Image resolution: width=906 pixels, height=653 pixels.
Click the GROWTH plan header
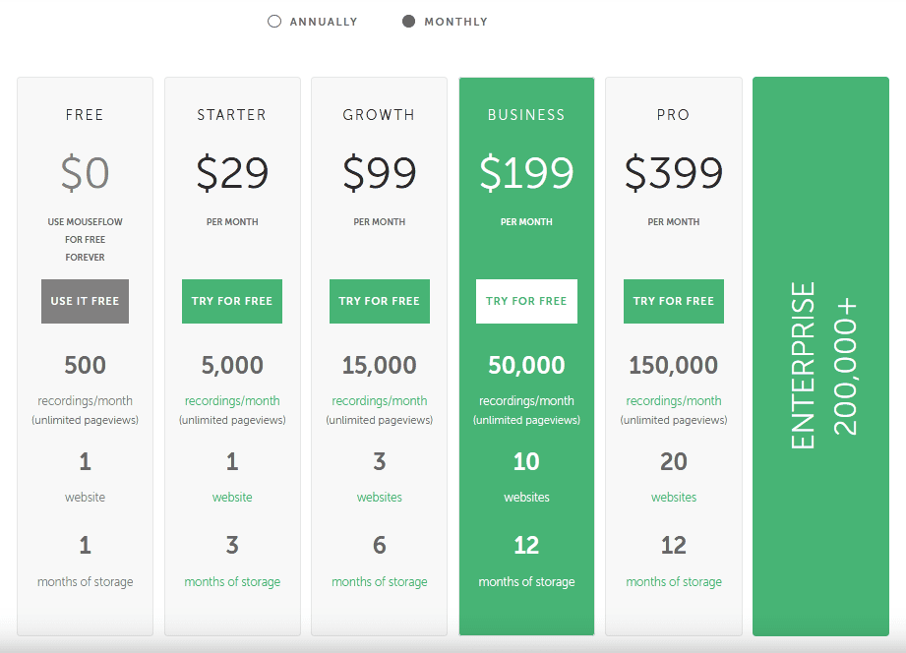click(x=379, y=115)
